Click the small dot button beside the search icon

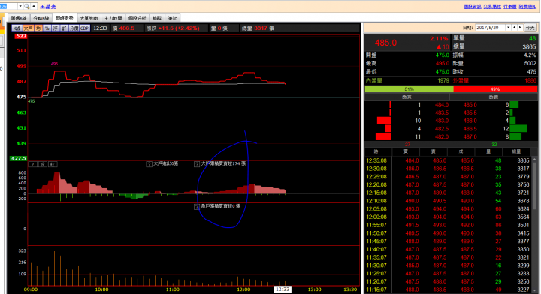pyautogui.click(x=34, y=6)
